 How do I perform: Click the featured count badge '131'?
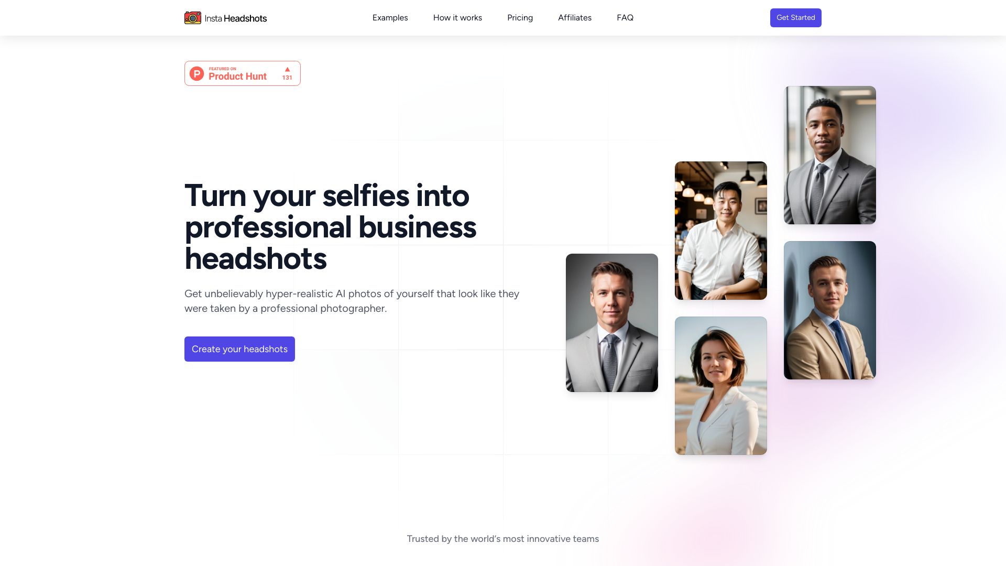287,77
